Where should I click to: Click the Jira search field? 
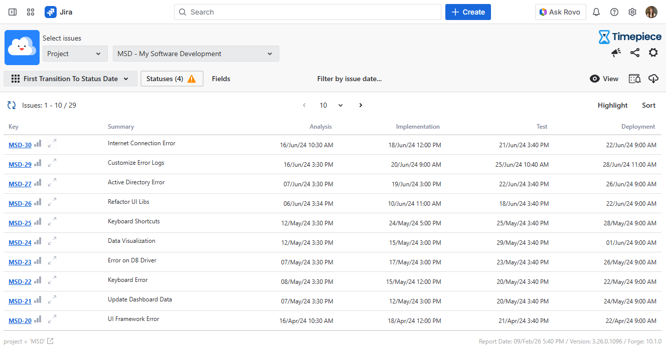(307, 12)
